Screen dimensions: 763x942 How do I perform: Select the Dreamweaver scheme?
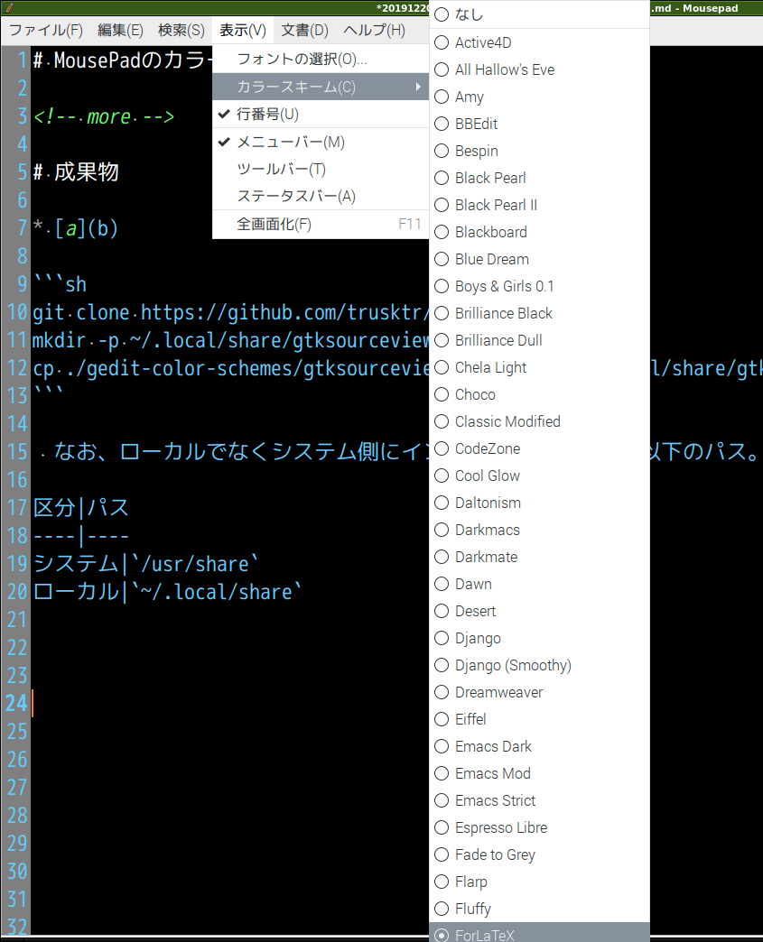(x=539, y=692)
